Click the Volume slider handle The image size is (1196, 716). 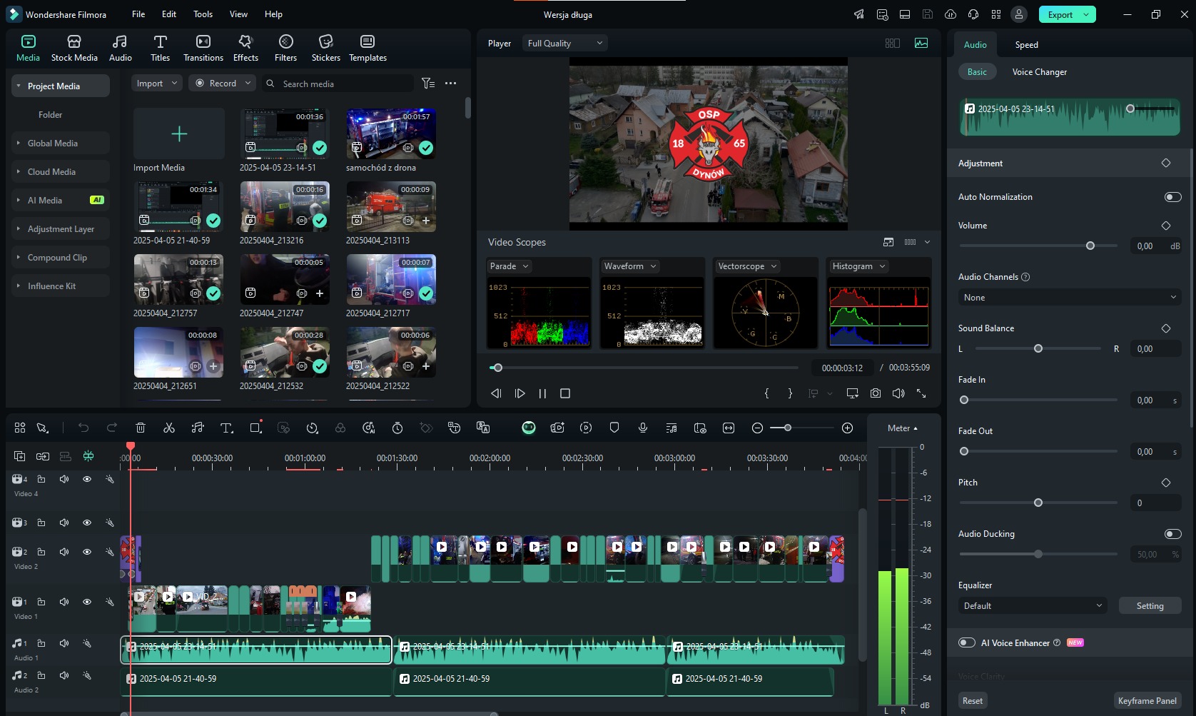click(1090, 246)
